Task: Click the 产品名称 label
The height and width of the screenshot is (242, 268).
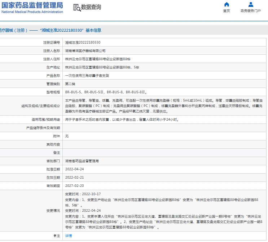Action: tap(53, 76)
